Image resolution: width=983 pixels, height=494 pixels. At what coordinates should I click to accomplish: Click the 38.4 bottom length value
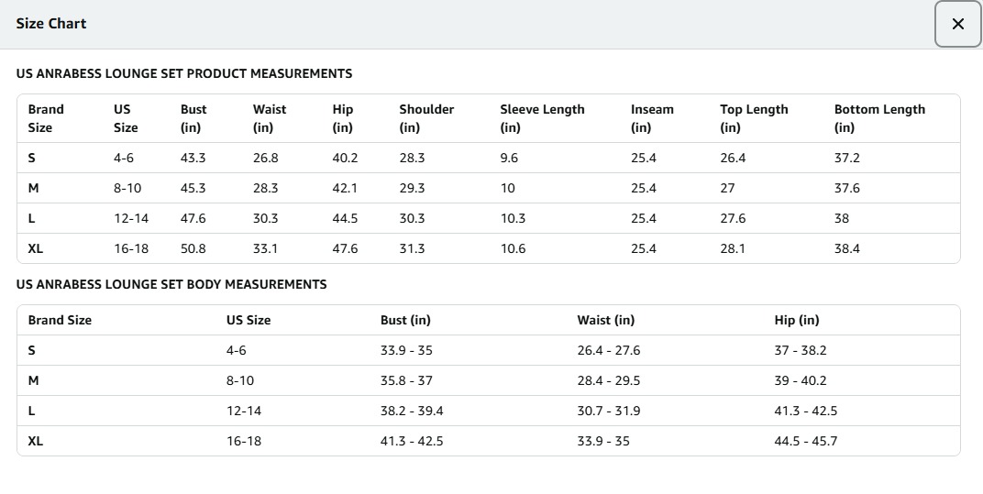pyautogui.click(x=846, y=248)
